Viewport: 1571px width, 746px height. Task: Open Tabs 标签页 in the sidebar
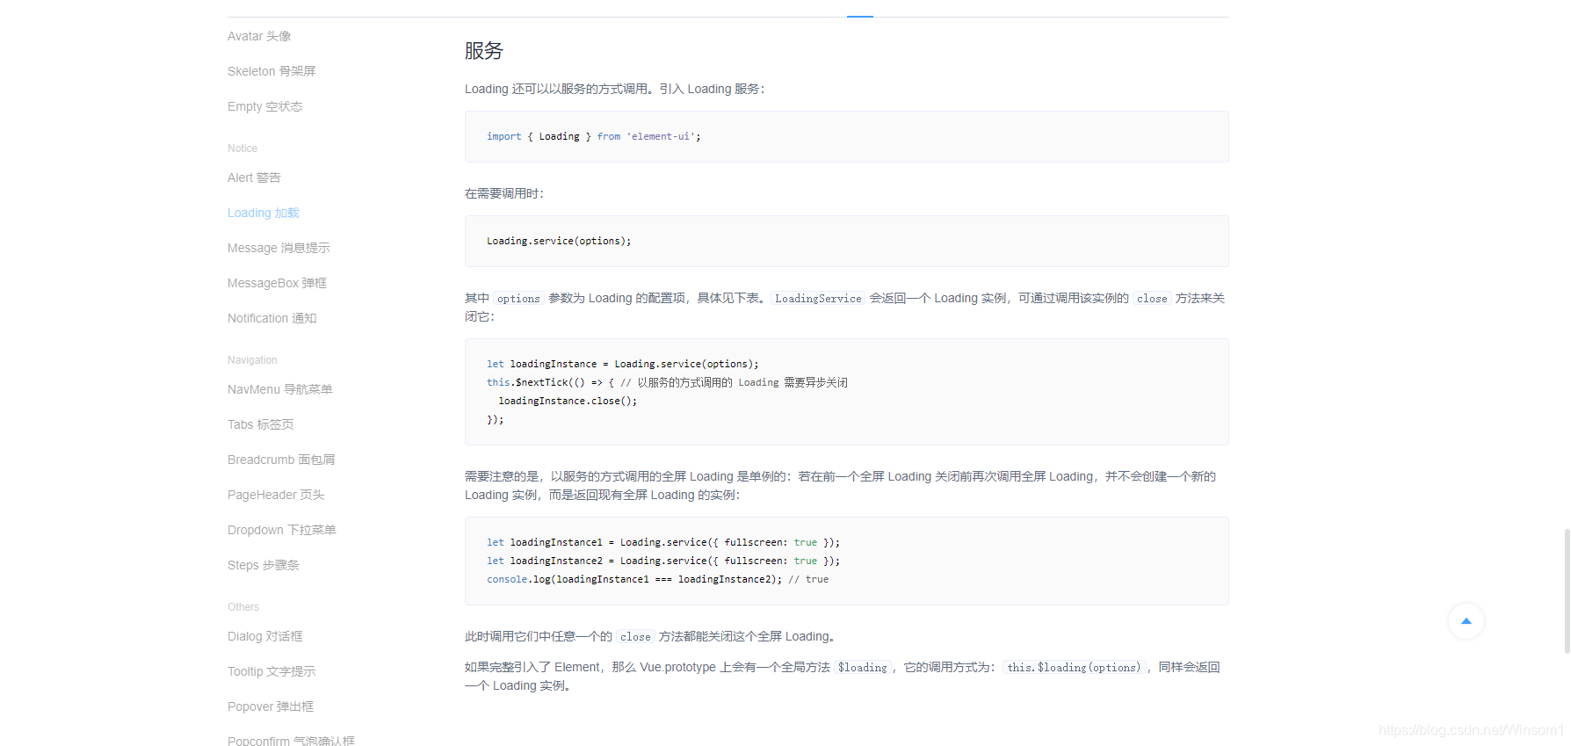click(x=260, y=424)
